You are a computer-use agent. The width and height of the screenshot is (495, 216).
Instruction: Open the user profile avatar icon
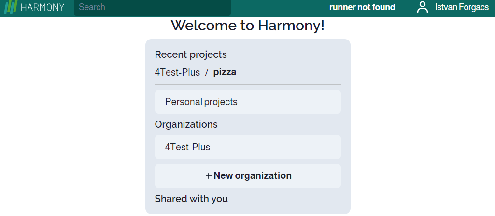pyautogui.click(x=423, y=7)
